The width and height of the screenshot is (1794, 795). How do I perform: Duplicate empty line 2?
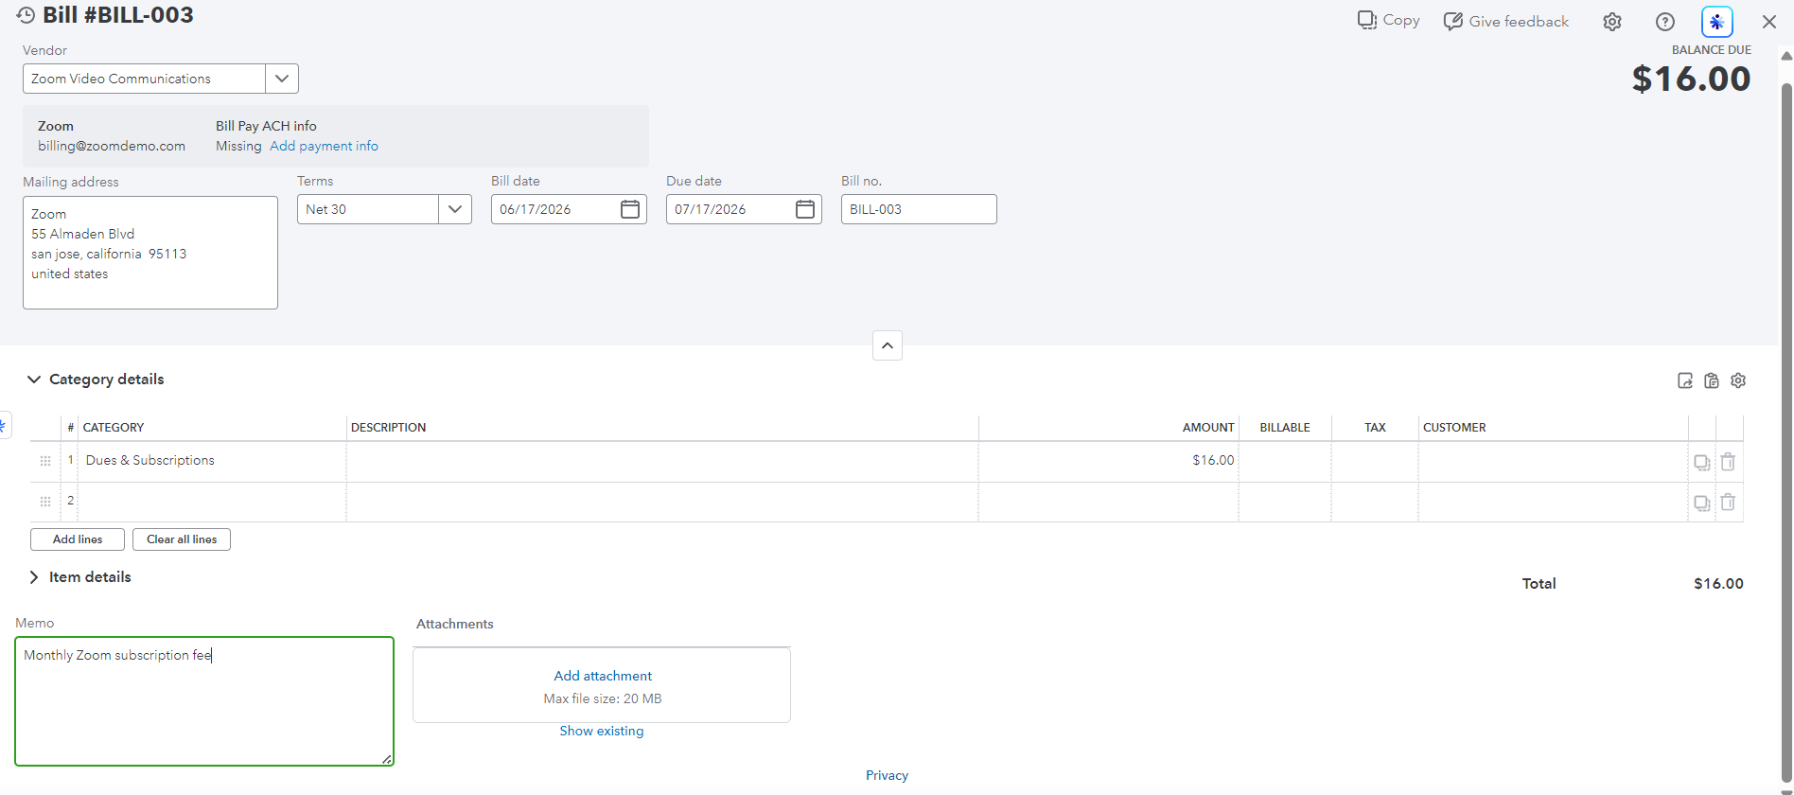pos(1702,503)
